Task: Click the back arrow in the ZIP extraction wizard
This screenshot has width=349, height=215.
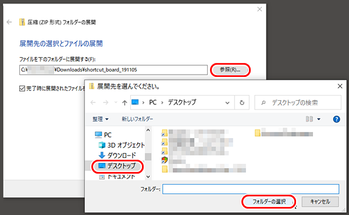Action: (9, 22)
